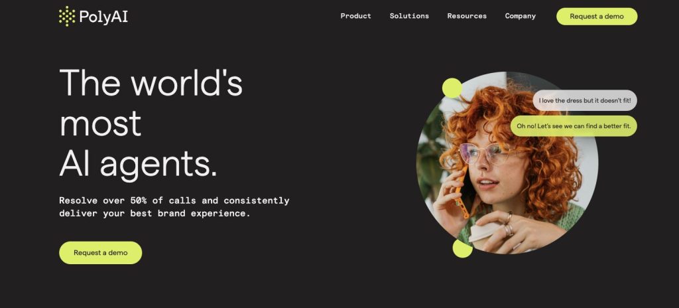Open the Product menu
The width and height of the screenshot is (679, 308).
tap(356, 16)
